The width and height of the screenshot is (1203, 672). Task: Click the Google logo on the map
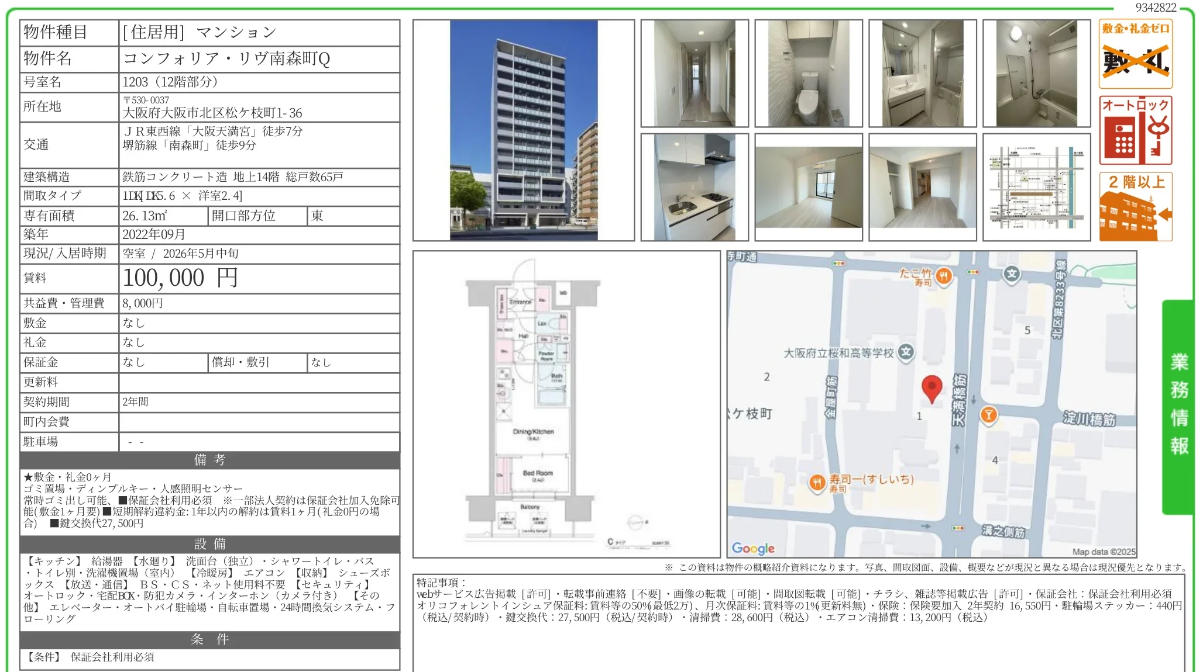pyautogui.click(x=753, y=548)
